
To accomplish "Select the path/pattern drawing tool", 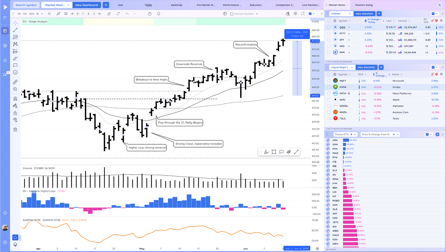I will point(15,44).
